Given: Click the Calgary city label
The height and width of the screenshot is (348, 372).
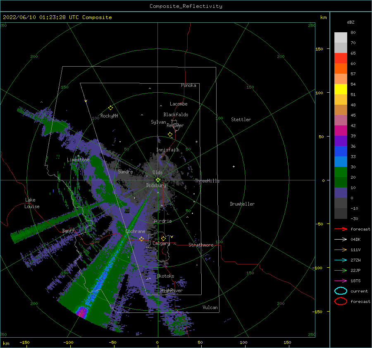Looking at the screenshot, I should click(x=161, y=243).
